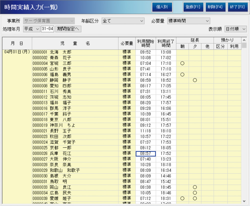Click end time 13:08 for 北海 太郎
This screenshot has height=206, width=250.
pyautogui.click(x=166, y=52)
